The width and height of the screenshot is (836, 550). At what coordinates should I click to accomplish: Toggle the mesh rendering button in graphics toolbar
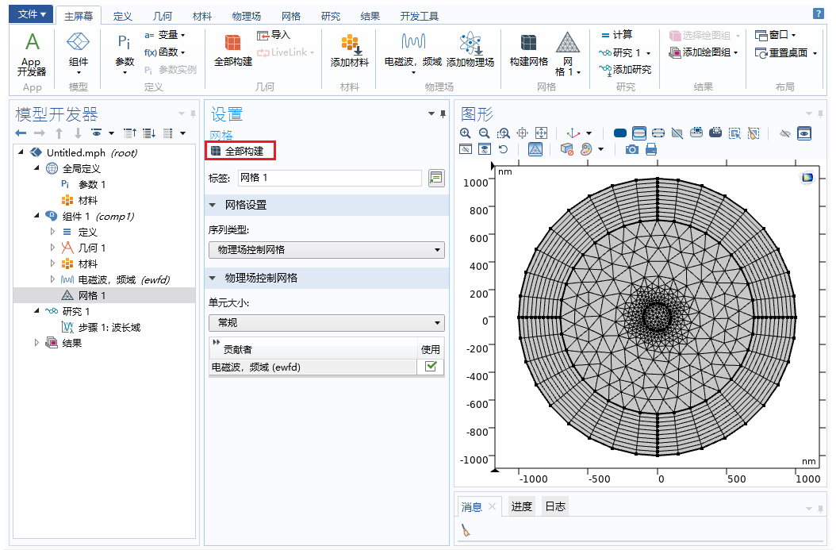[535, 149]
